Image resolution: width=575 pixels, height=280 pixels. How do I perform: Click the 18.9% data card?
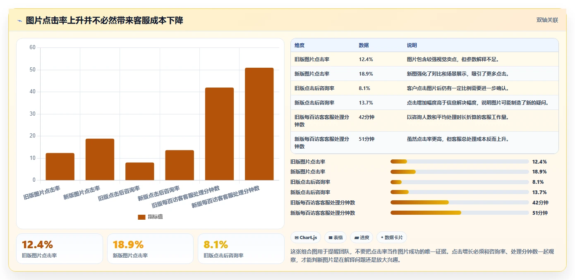pos(150,249)
